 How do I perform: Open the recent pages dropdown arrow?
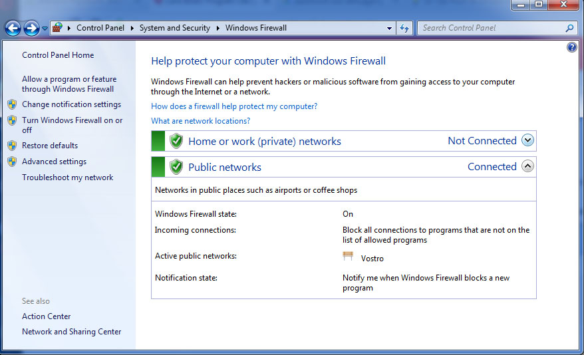click(45, 29)
